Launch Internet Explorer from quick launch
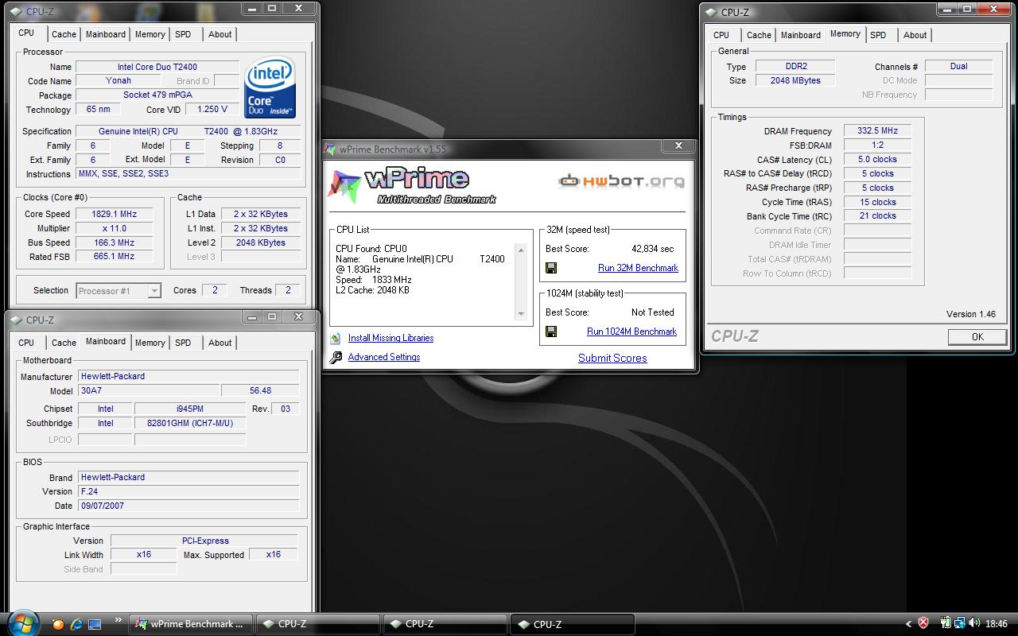Screen dimensions: 1018x636 point(76,624)
